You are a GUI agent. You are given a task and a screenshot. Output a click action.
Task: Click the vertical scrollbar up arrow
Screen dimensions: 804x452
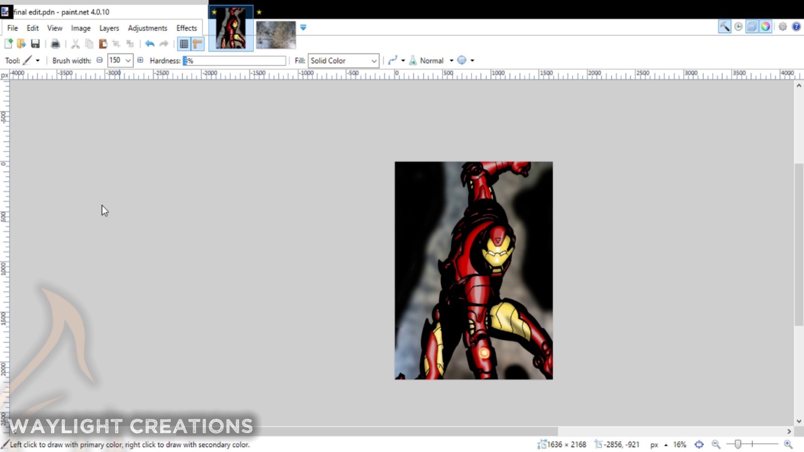(799, 85)
